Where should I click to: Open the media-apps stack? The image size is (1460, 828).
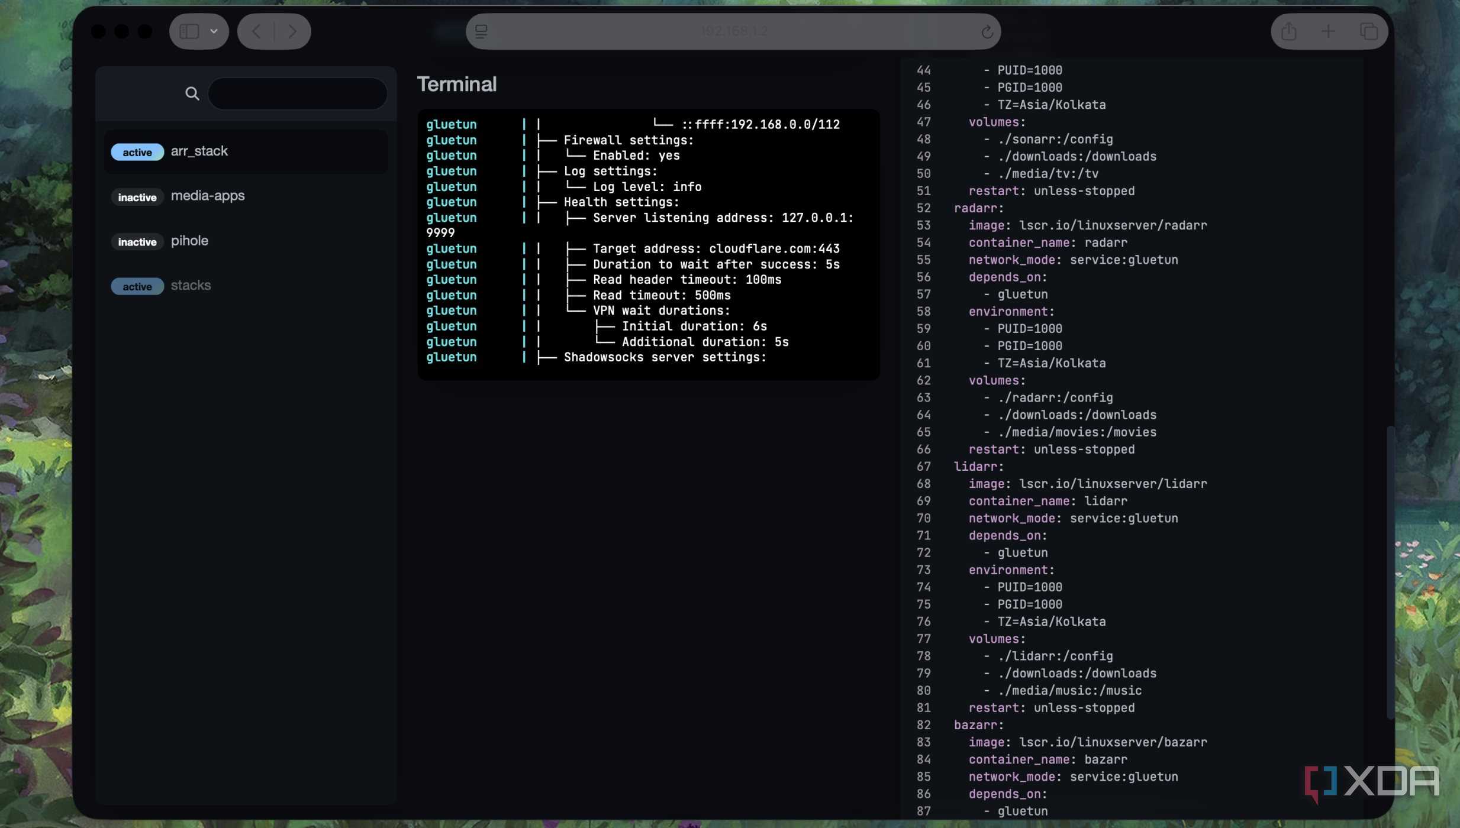[246, 196]
